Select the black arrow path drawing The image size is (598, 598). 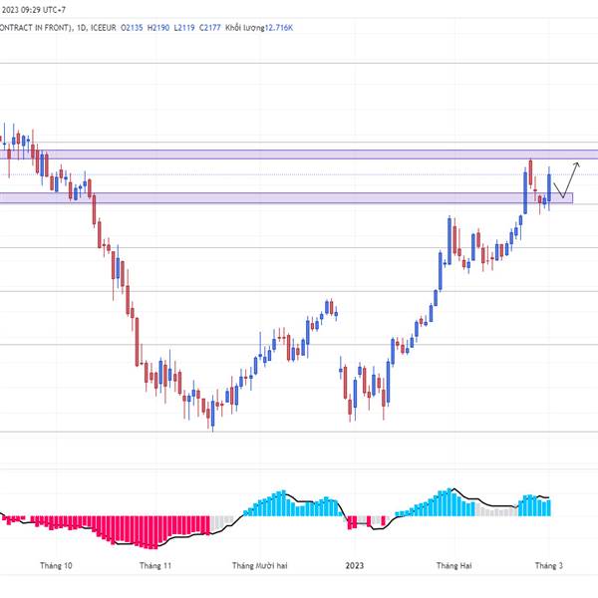pos(566,180)
